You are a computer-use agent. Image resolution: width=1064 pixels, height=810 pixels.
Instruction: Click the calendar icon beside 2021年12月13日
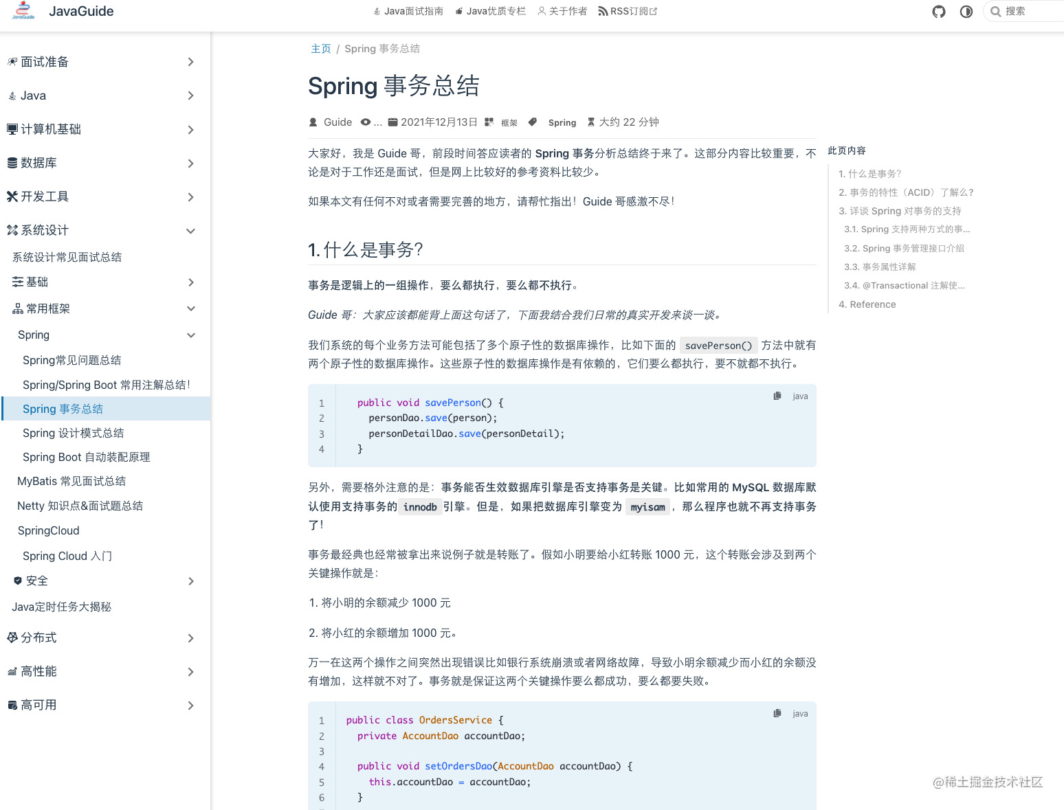pyautogui.click(x=392, y=122)
